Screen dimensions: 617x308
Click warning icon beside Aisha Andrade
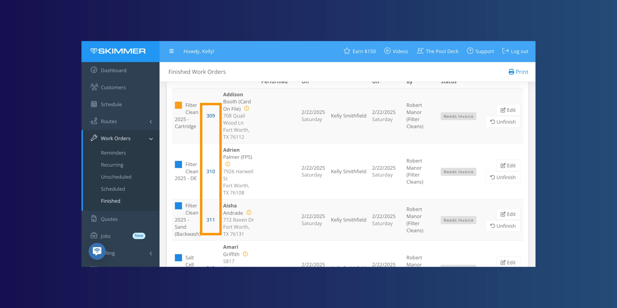(249, 213)
